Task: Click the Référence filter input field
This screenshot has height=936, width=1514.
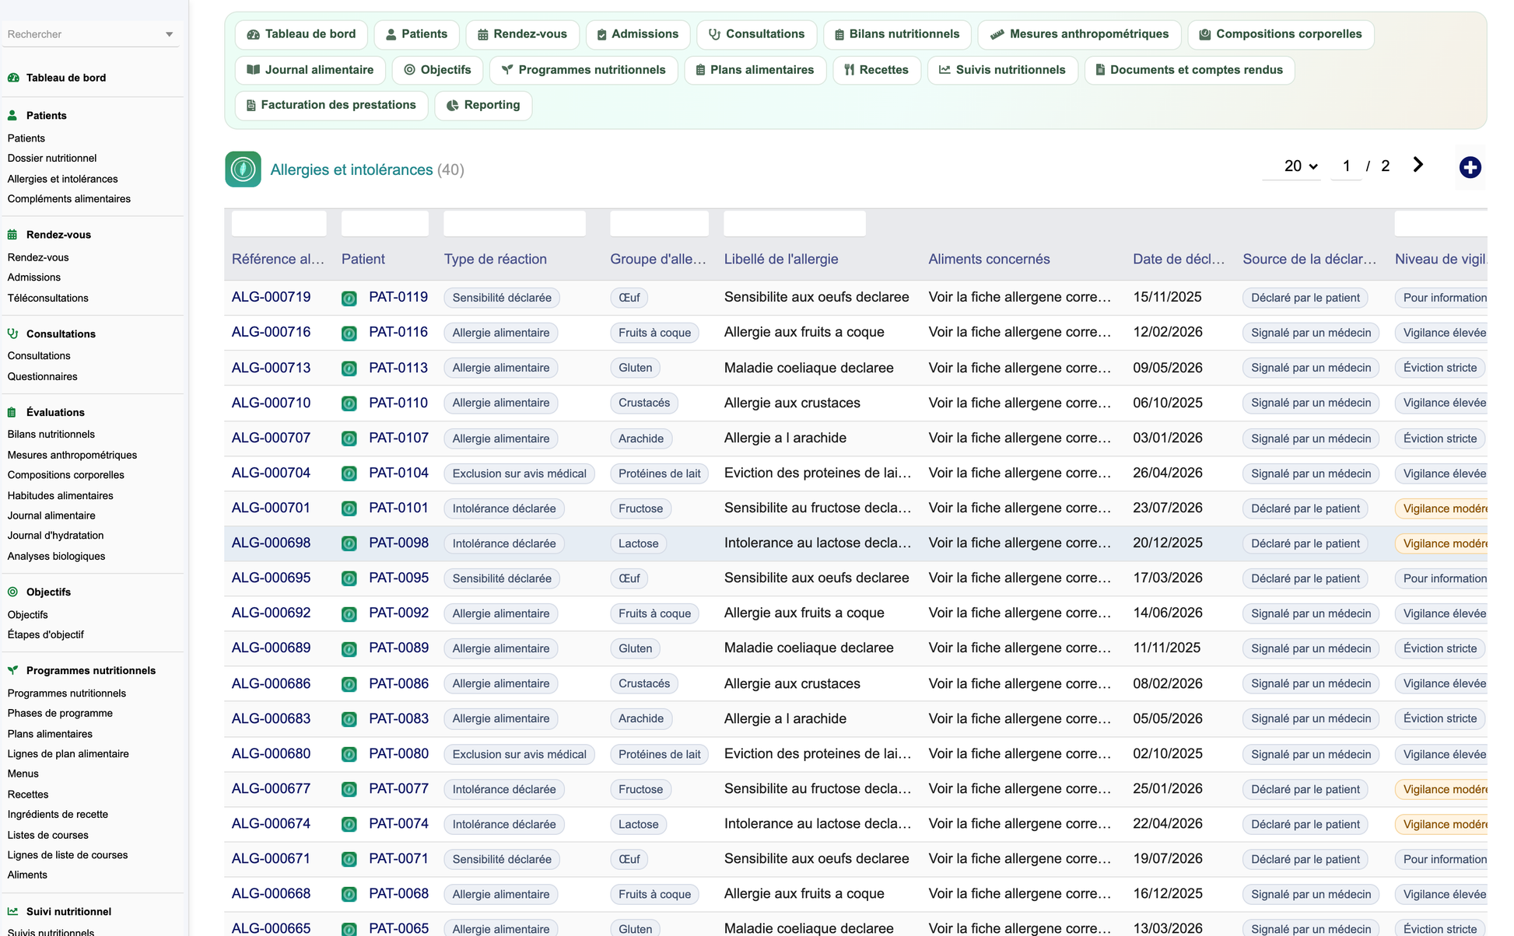Action: 279,223
